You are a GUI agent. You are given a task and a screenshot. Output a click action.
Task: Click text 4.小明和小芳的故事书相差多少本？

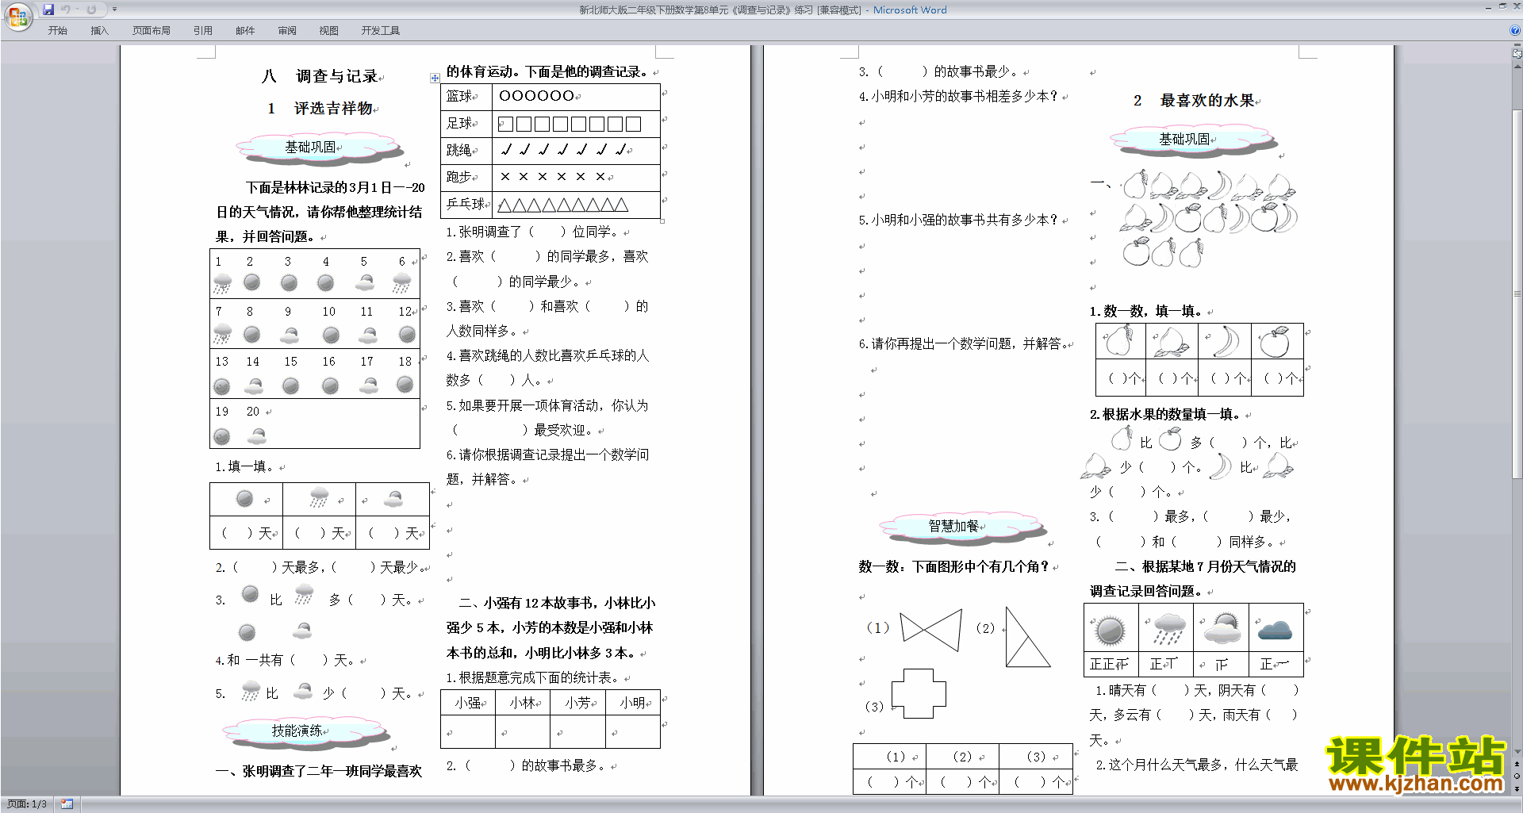click(958, 96)
